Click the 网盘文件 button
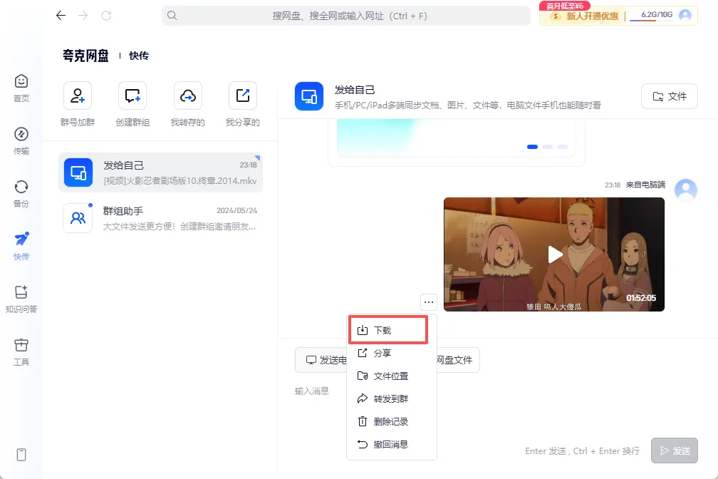 [x=457, y=360]
